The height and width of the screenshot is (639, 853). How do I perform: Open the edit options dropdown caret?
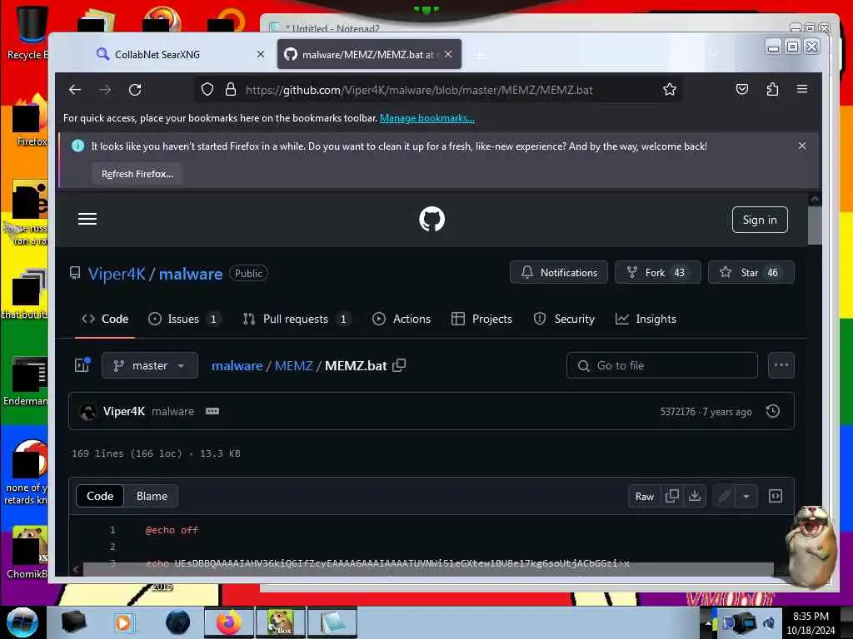(746, 496)
